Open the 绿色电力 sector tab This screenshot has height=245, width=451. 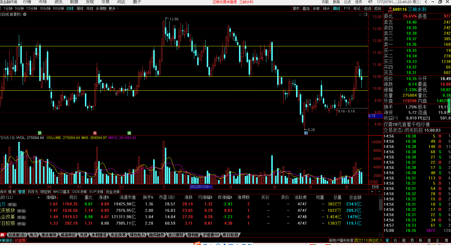point(137,235)
